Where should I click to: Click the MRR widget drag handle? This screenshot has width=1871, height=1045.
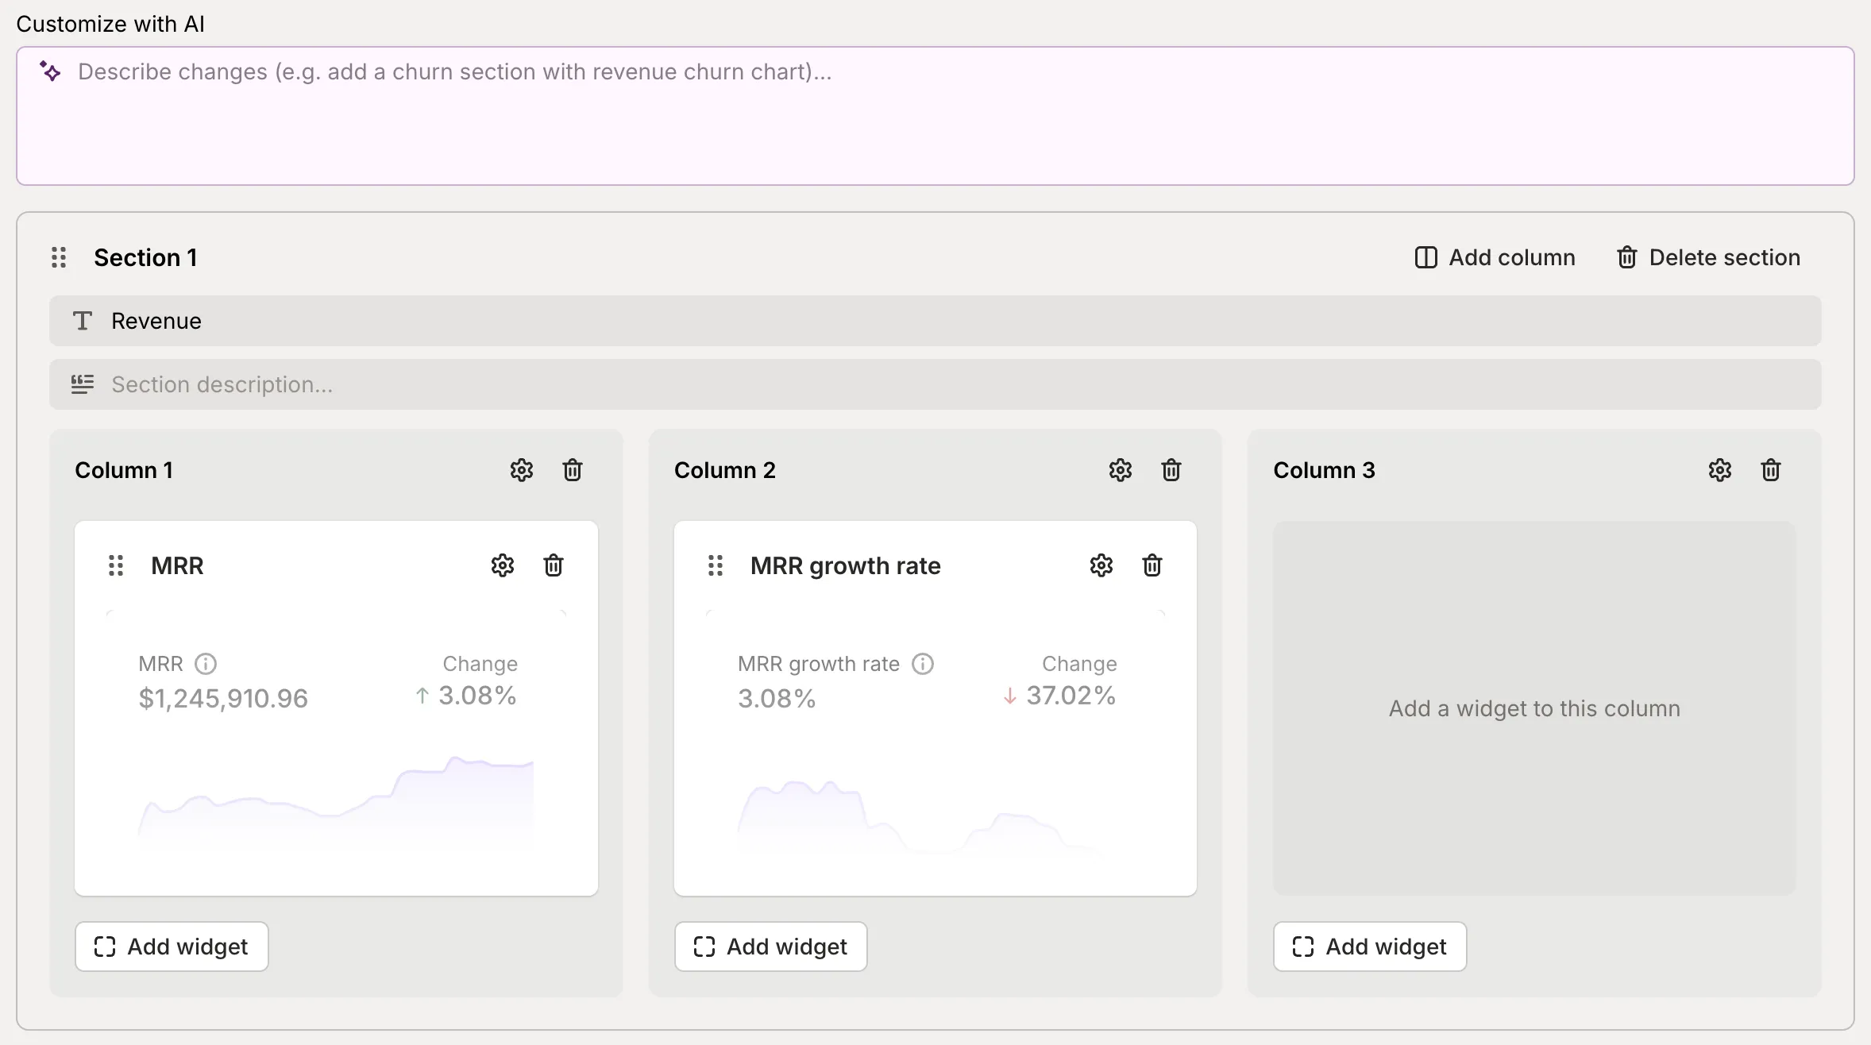(116, 565)
